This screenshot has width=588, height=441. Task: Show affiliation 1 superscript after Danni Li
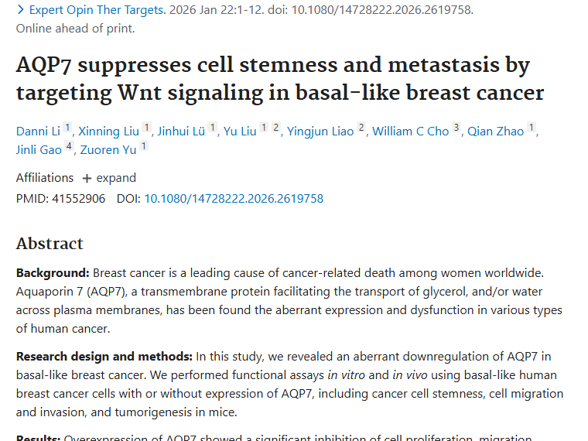[67, 128]
